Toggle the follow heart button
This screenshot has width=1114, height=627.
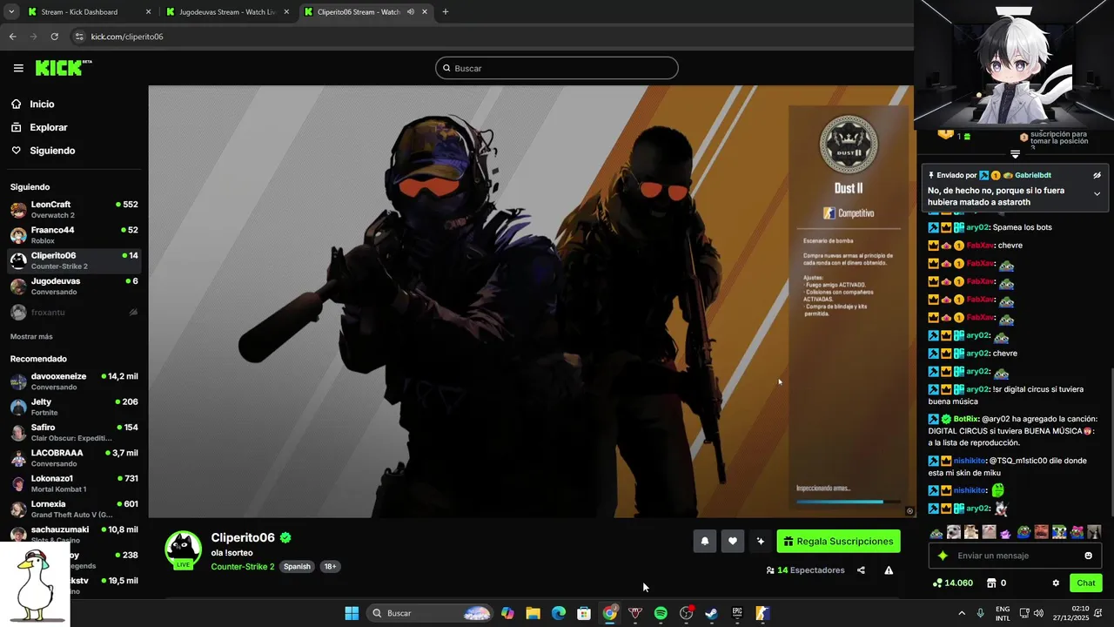[733, 541]
